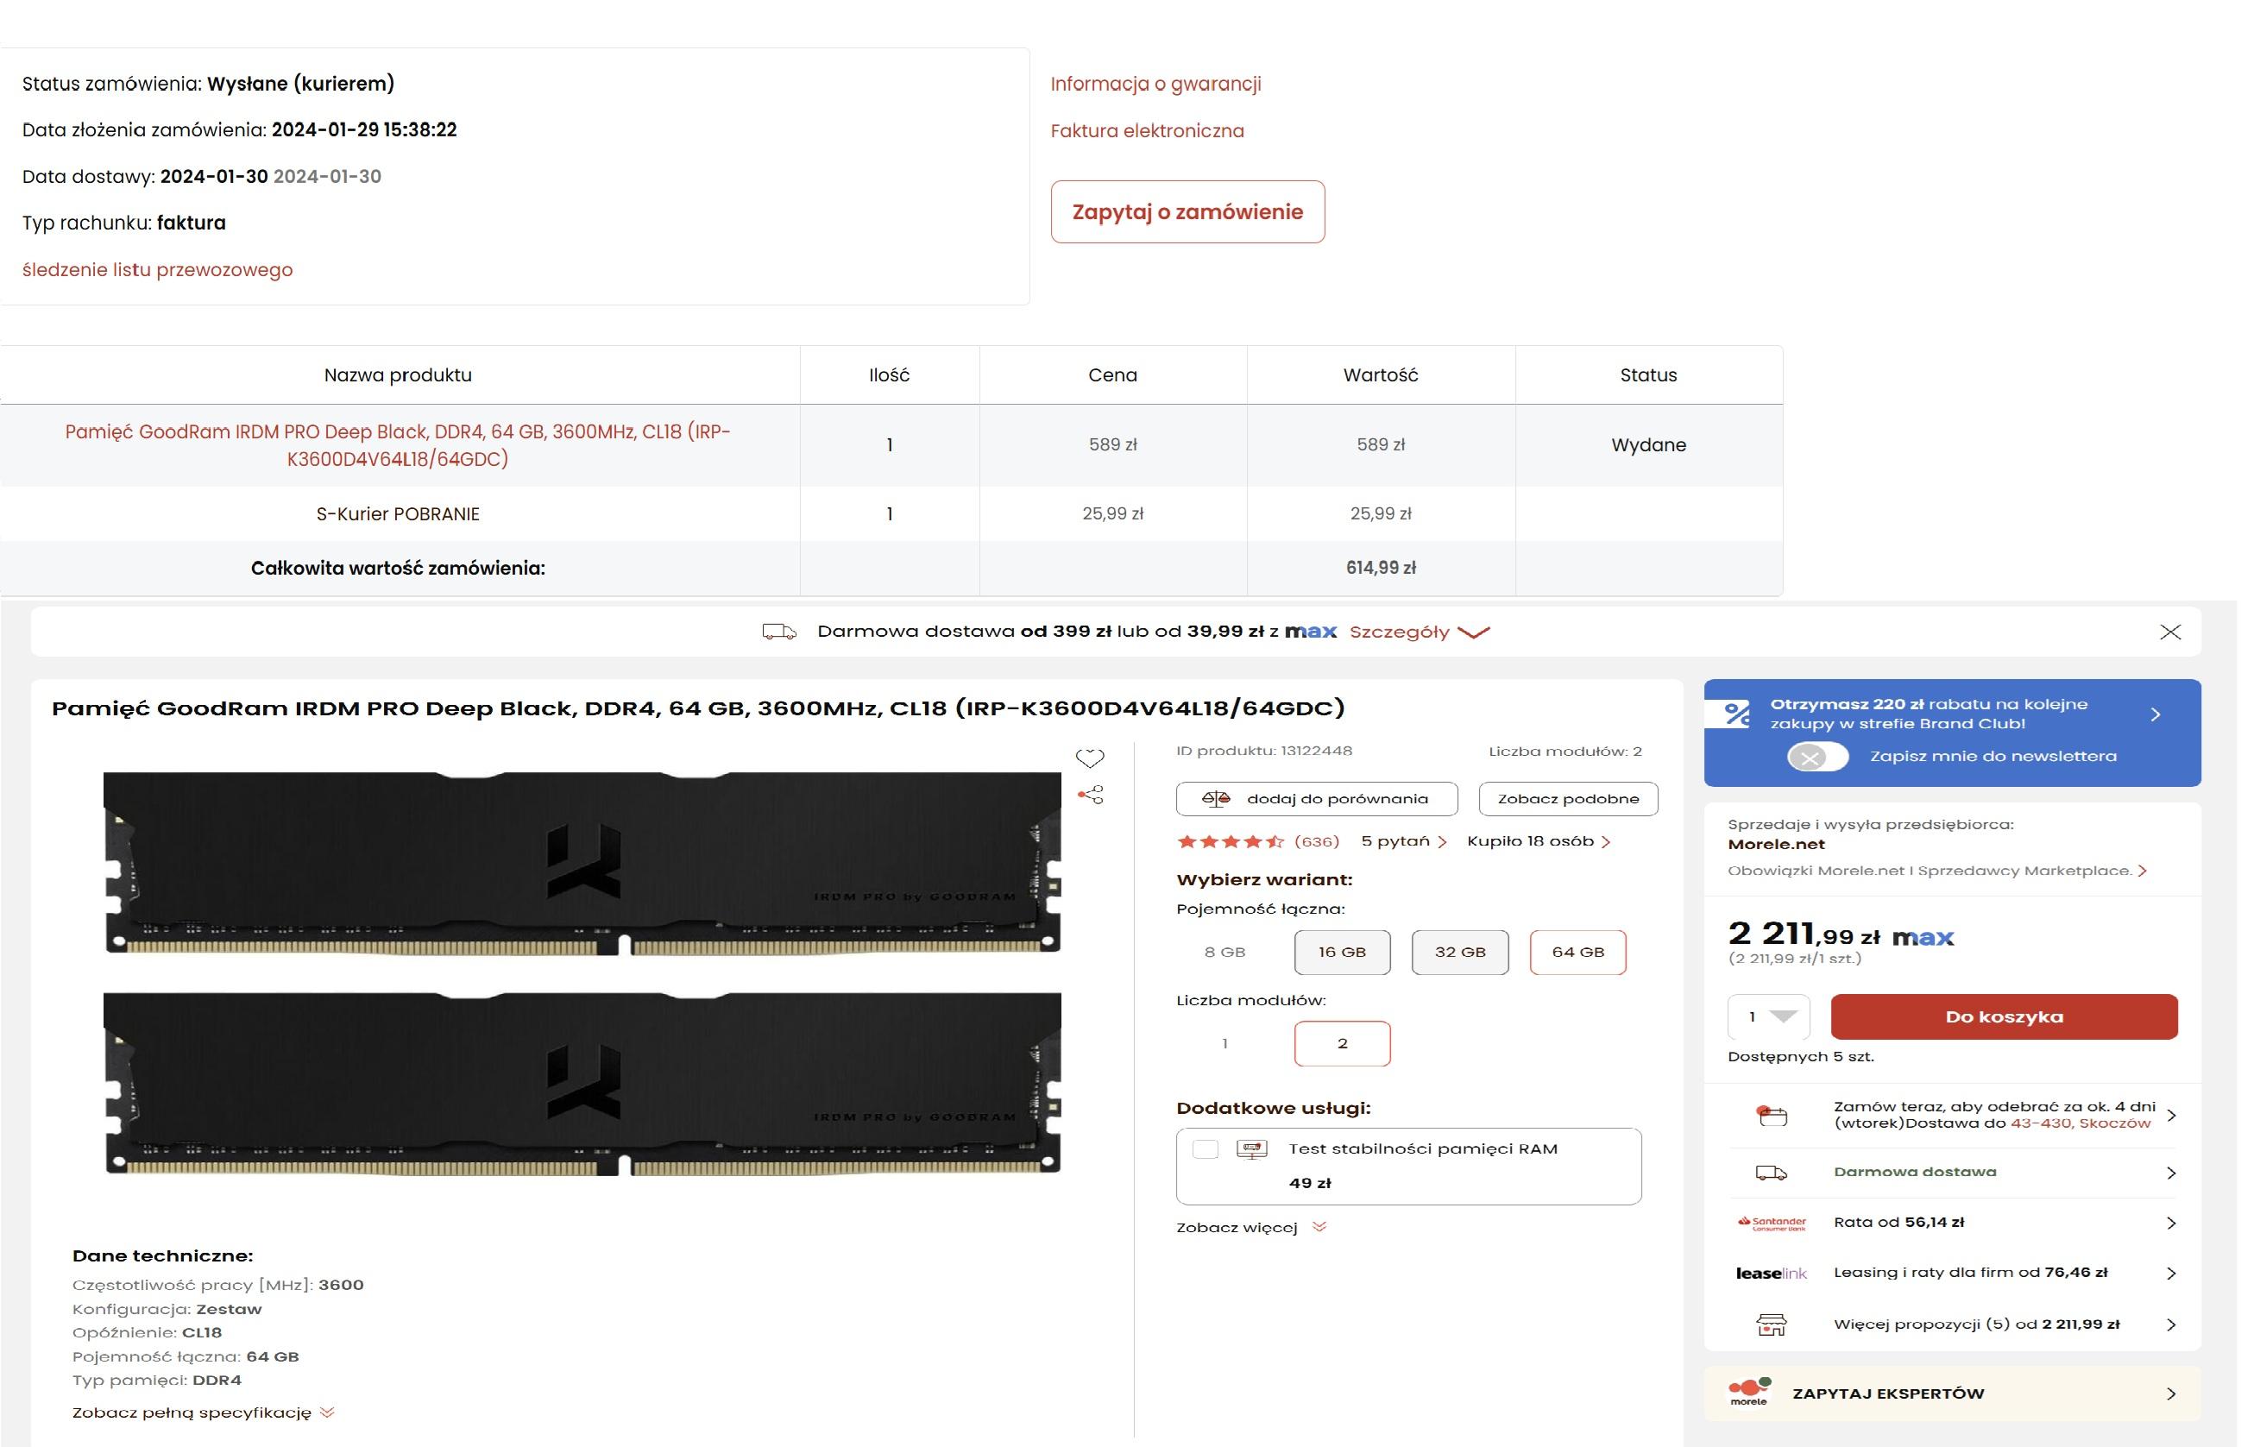Check the RAM stability test checkbox

point(1205,1149)
